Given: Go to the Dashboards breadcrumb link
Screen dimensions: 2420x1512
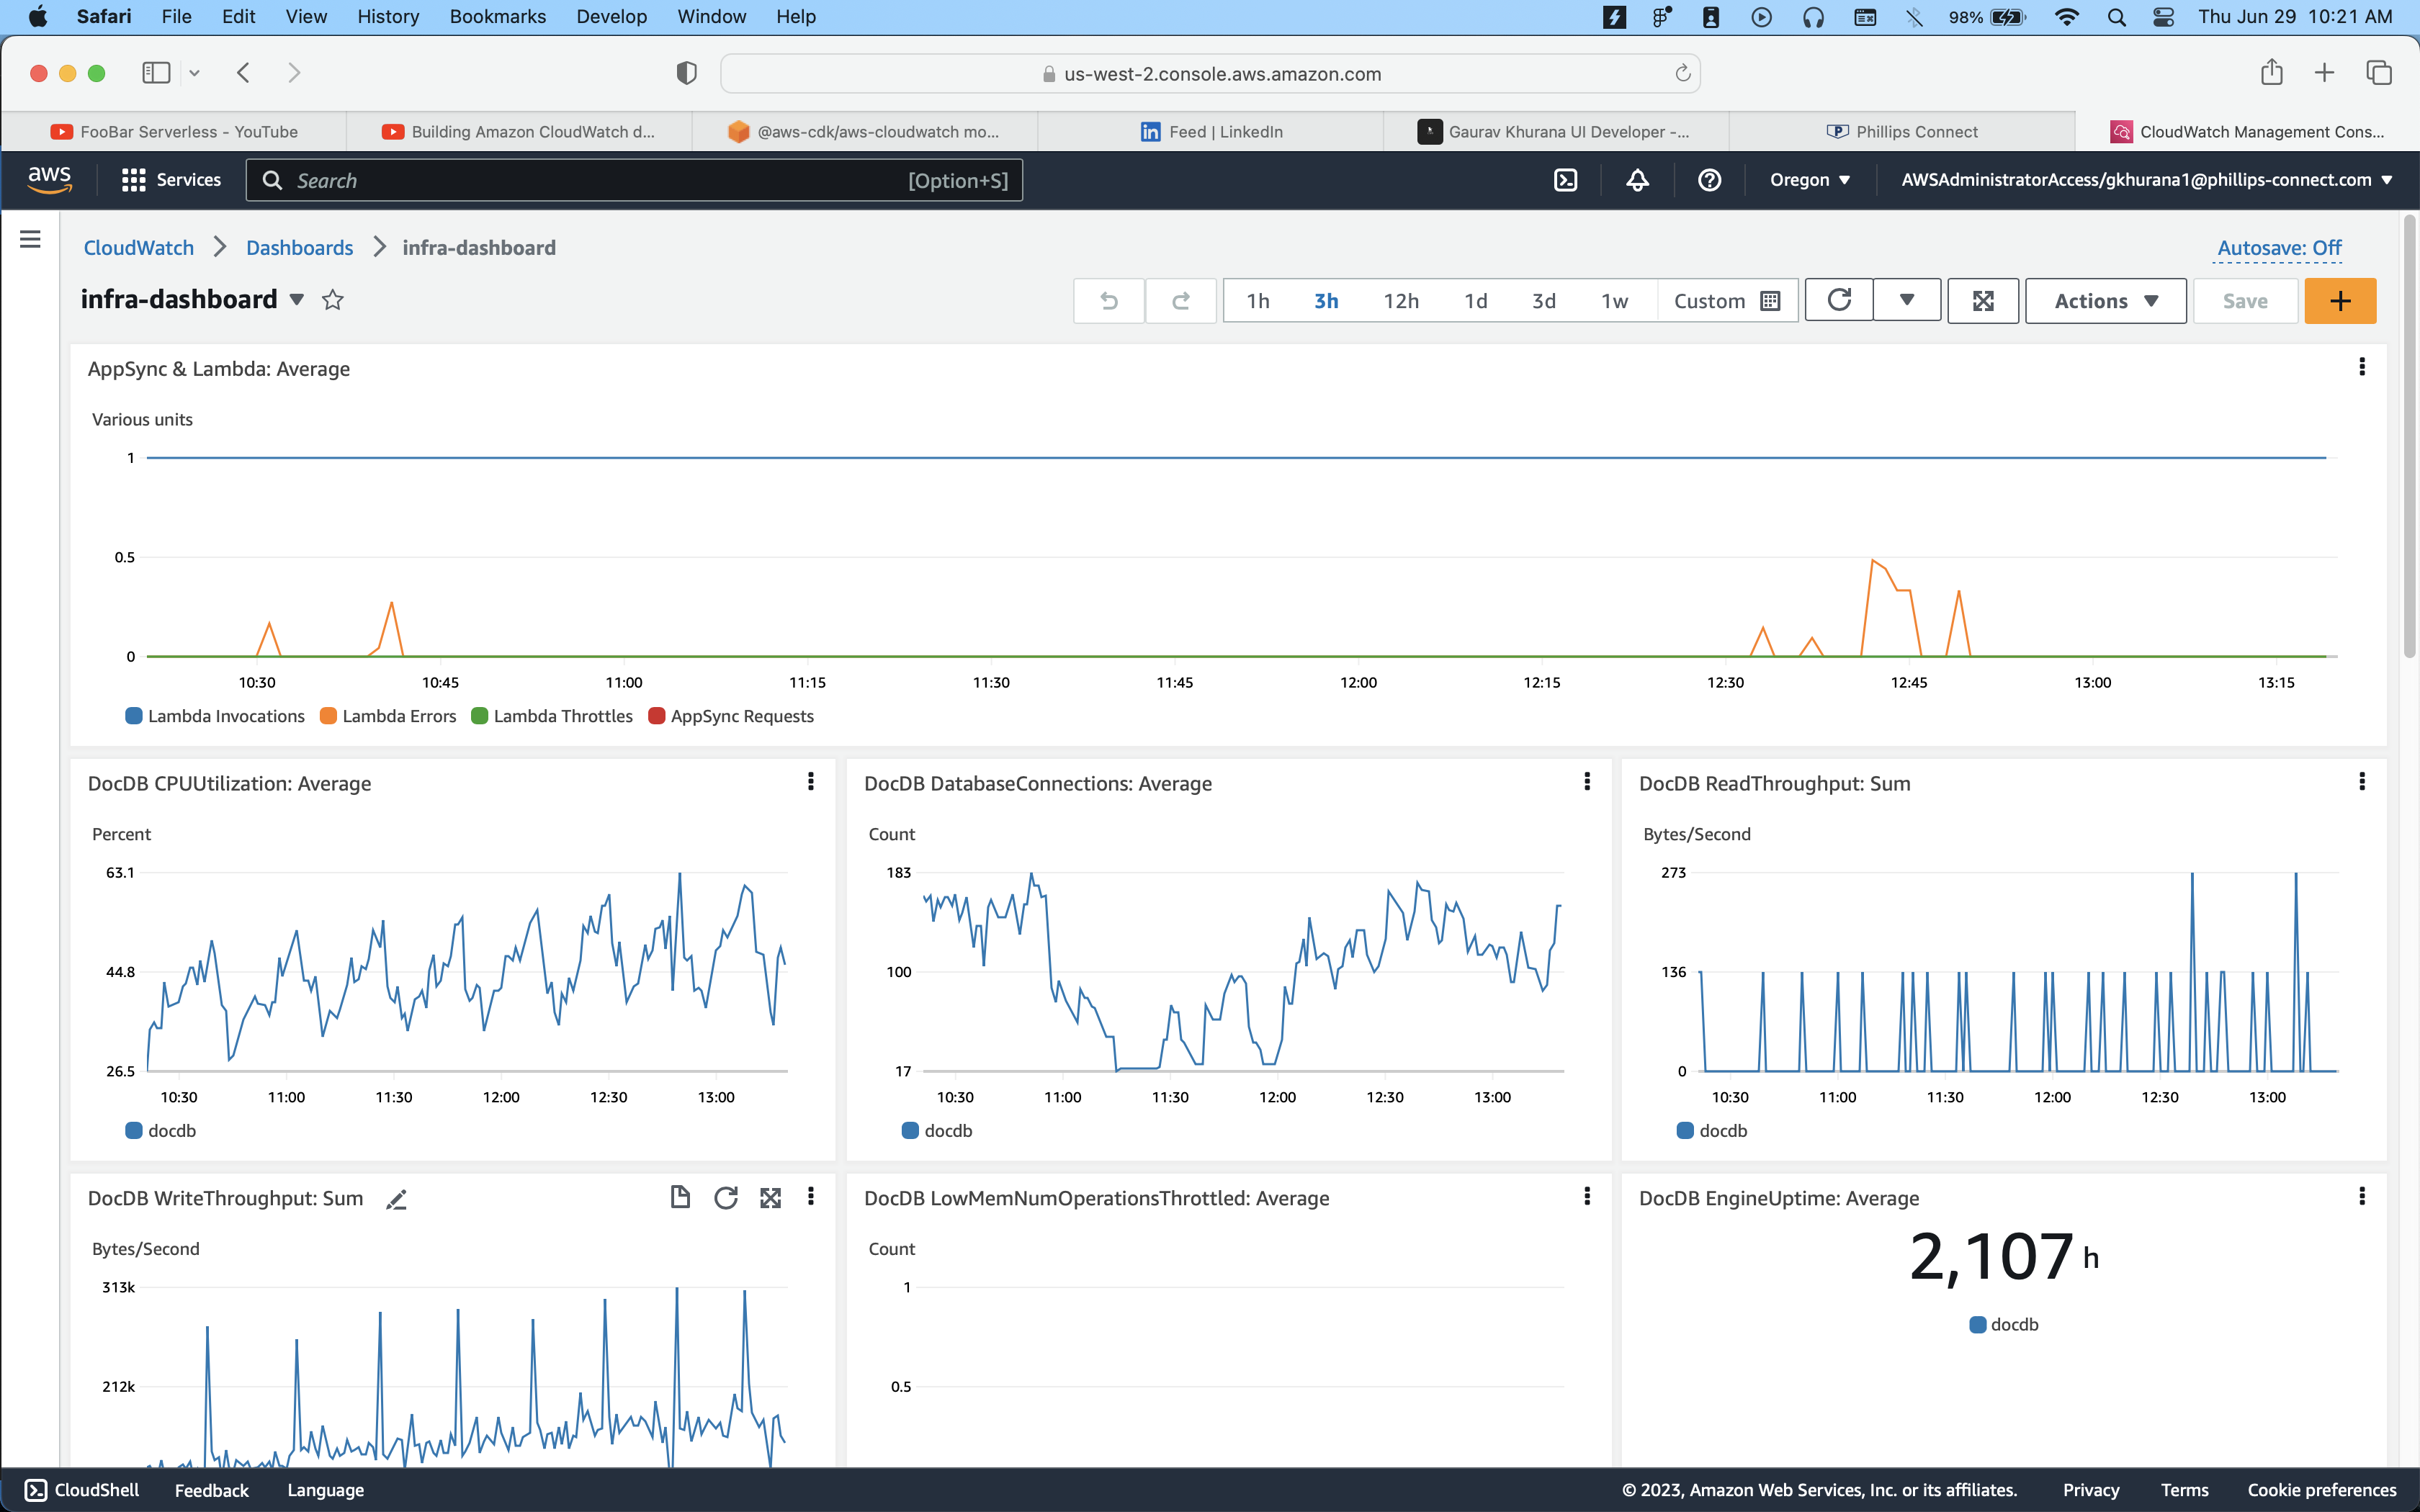Looking at the screenshot, I should (x=299, y=248).
